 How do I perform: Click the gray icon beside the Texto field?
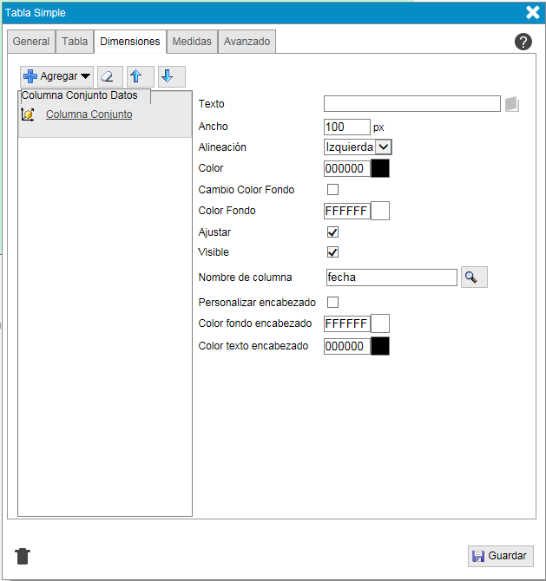point(512,104)
